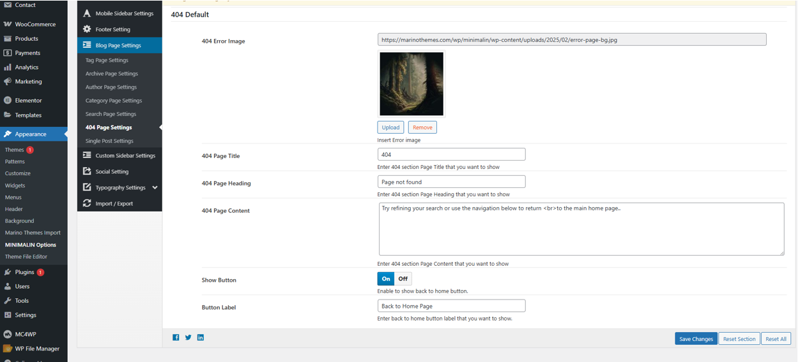Click the 404 Page Heading field
This screenshot has height=362, width=800.
[451, 182]
